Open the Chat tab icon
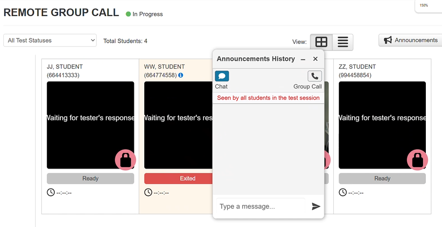 point(222,76)
